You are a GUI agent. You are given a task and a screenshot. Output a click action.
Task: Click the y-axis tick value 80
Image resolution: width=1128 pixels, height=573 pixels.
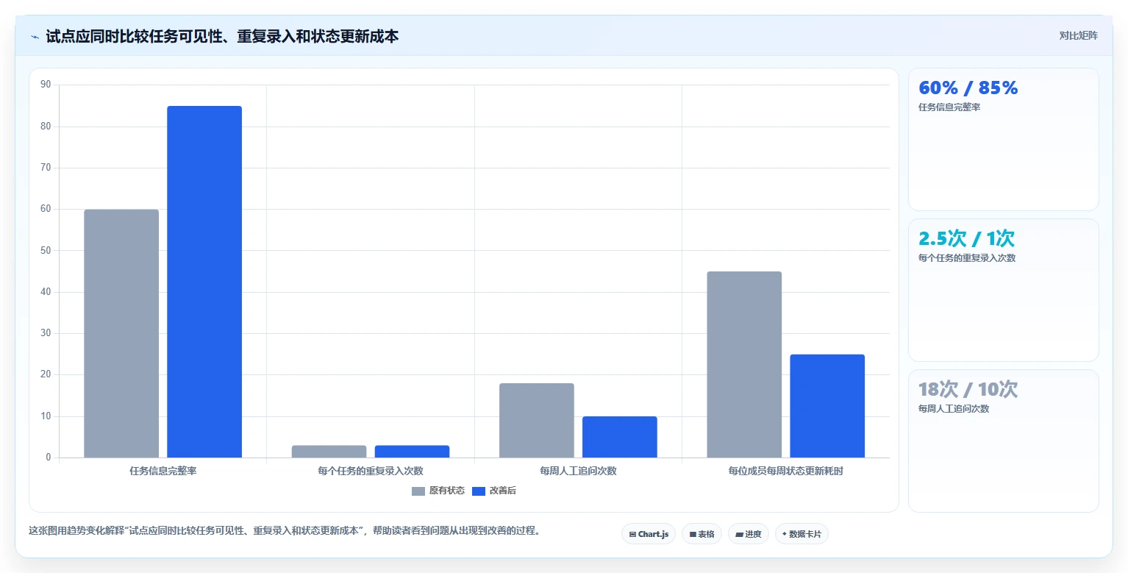click(x=46, y=127)
